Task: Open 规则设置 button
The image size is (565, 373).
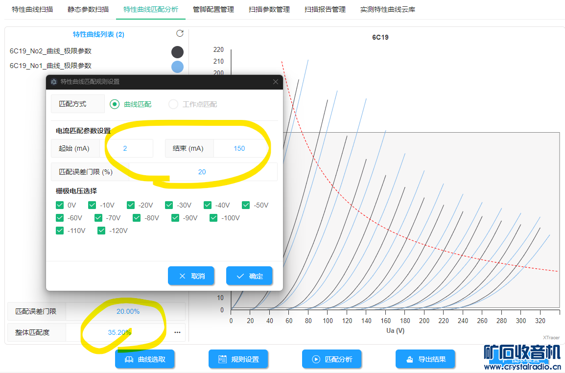Action: (x=238, y=359)
